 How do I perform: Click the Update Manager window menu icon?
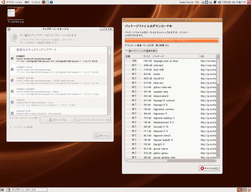click(9, 29)
